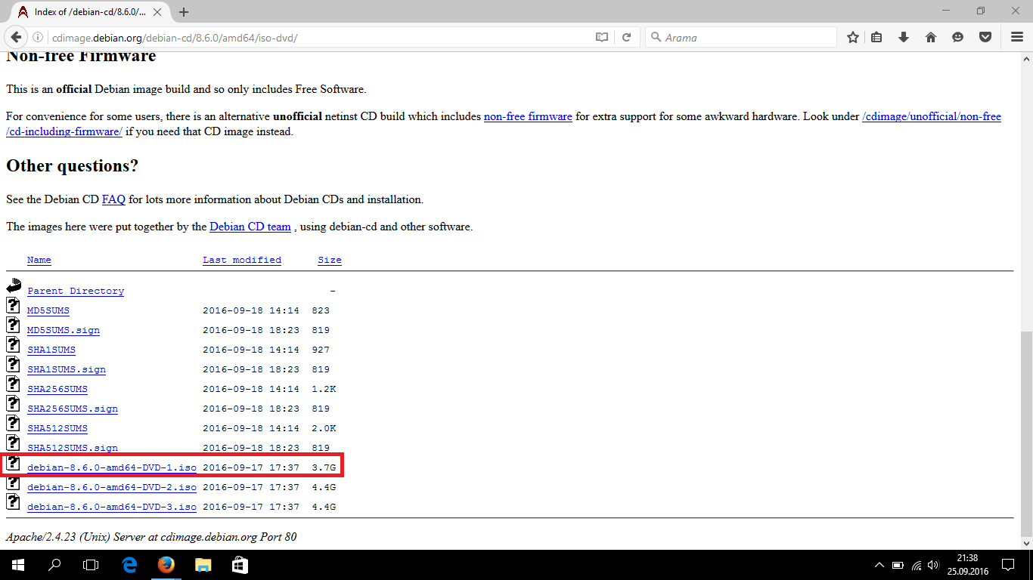
Task: Open the SHA1SUMS.sign file link
Action: [67, 369]
